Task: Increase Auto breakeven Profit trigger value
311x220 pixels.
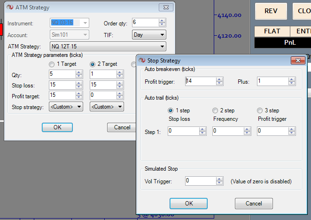Action: coord(219,79)
